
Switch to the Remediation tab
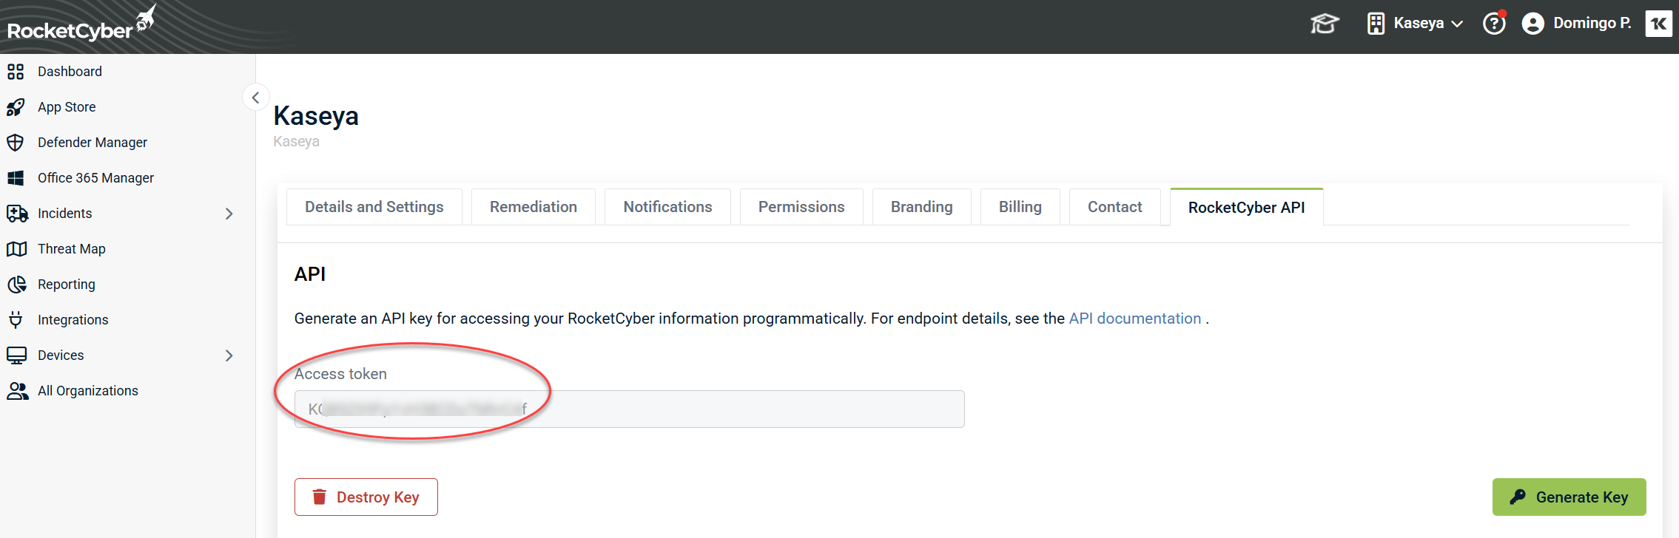tap(533, 207)
